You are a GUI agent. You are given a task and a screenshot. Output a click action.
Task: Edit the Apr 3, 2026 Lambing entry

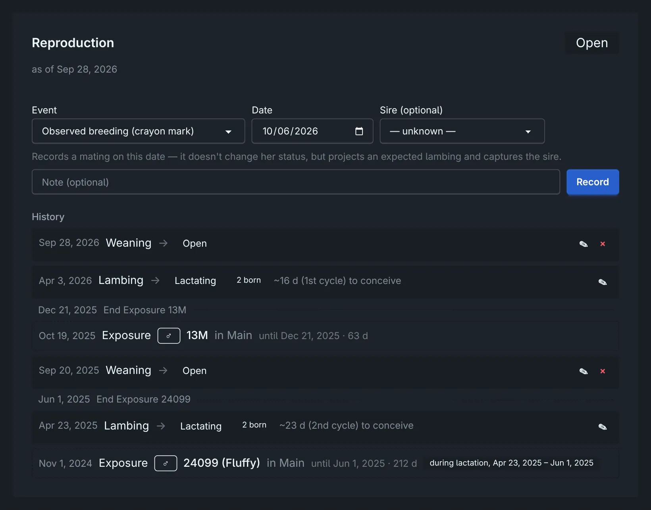(603, 282)
